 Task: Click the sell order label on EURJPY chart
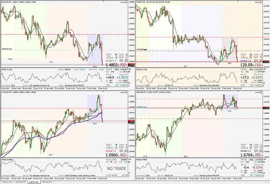pos(142,50)
